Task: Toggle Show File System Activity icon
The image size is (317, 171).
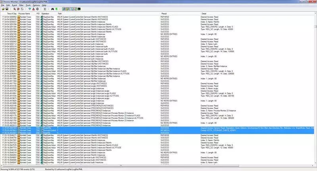Action: tap(67, 9)
